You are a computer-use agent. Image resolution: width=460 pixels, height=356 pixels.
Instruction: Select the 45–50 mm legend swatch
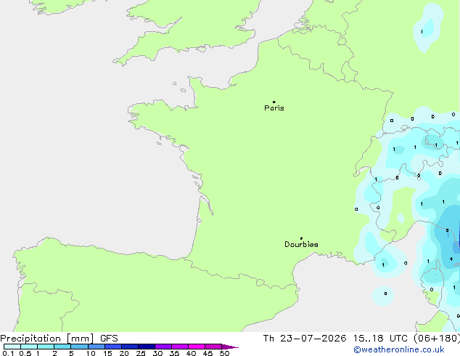click(x=213, y=347)
